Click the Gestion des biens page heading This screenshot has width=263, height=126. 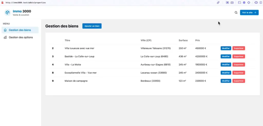(62, 26)
